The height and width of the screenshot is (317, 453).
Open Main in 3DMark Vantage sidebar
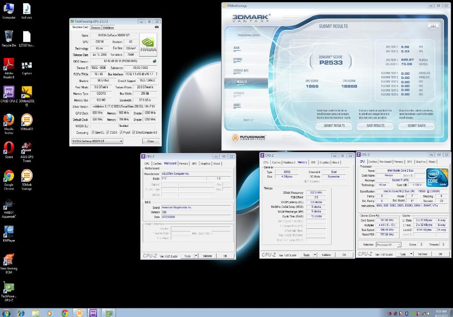tap(236, 48)
